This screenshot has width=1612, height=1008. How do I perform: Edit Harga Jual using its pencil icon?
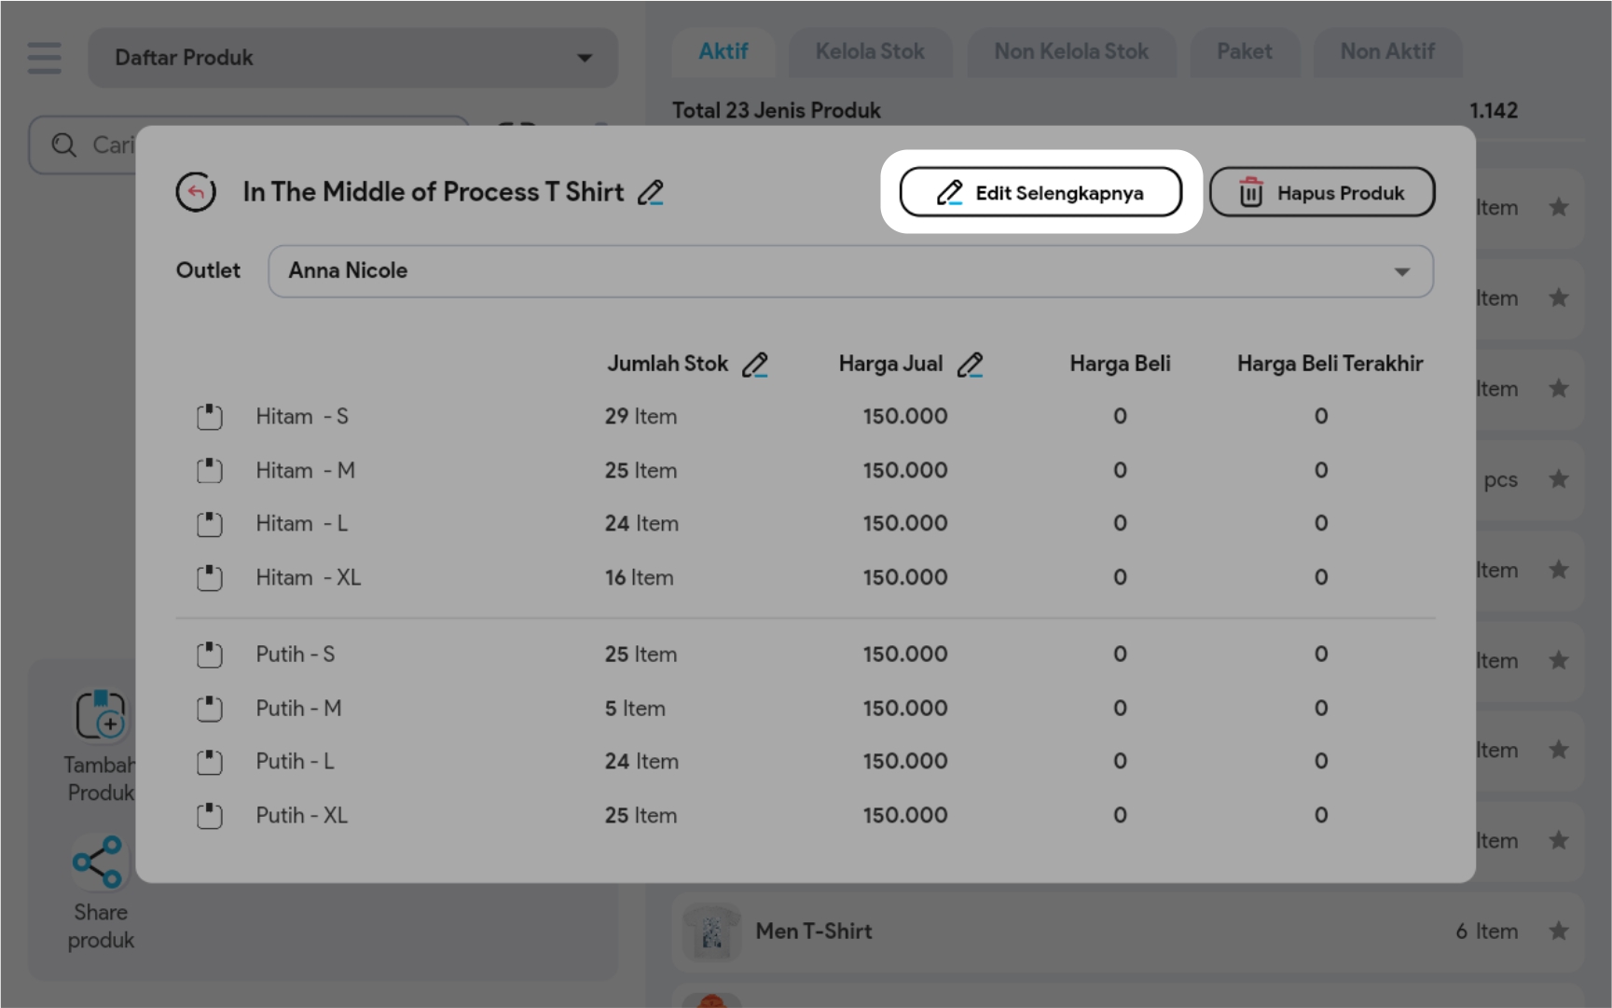point(971,365)
